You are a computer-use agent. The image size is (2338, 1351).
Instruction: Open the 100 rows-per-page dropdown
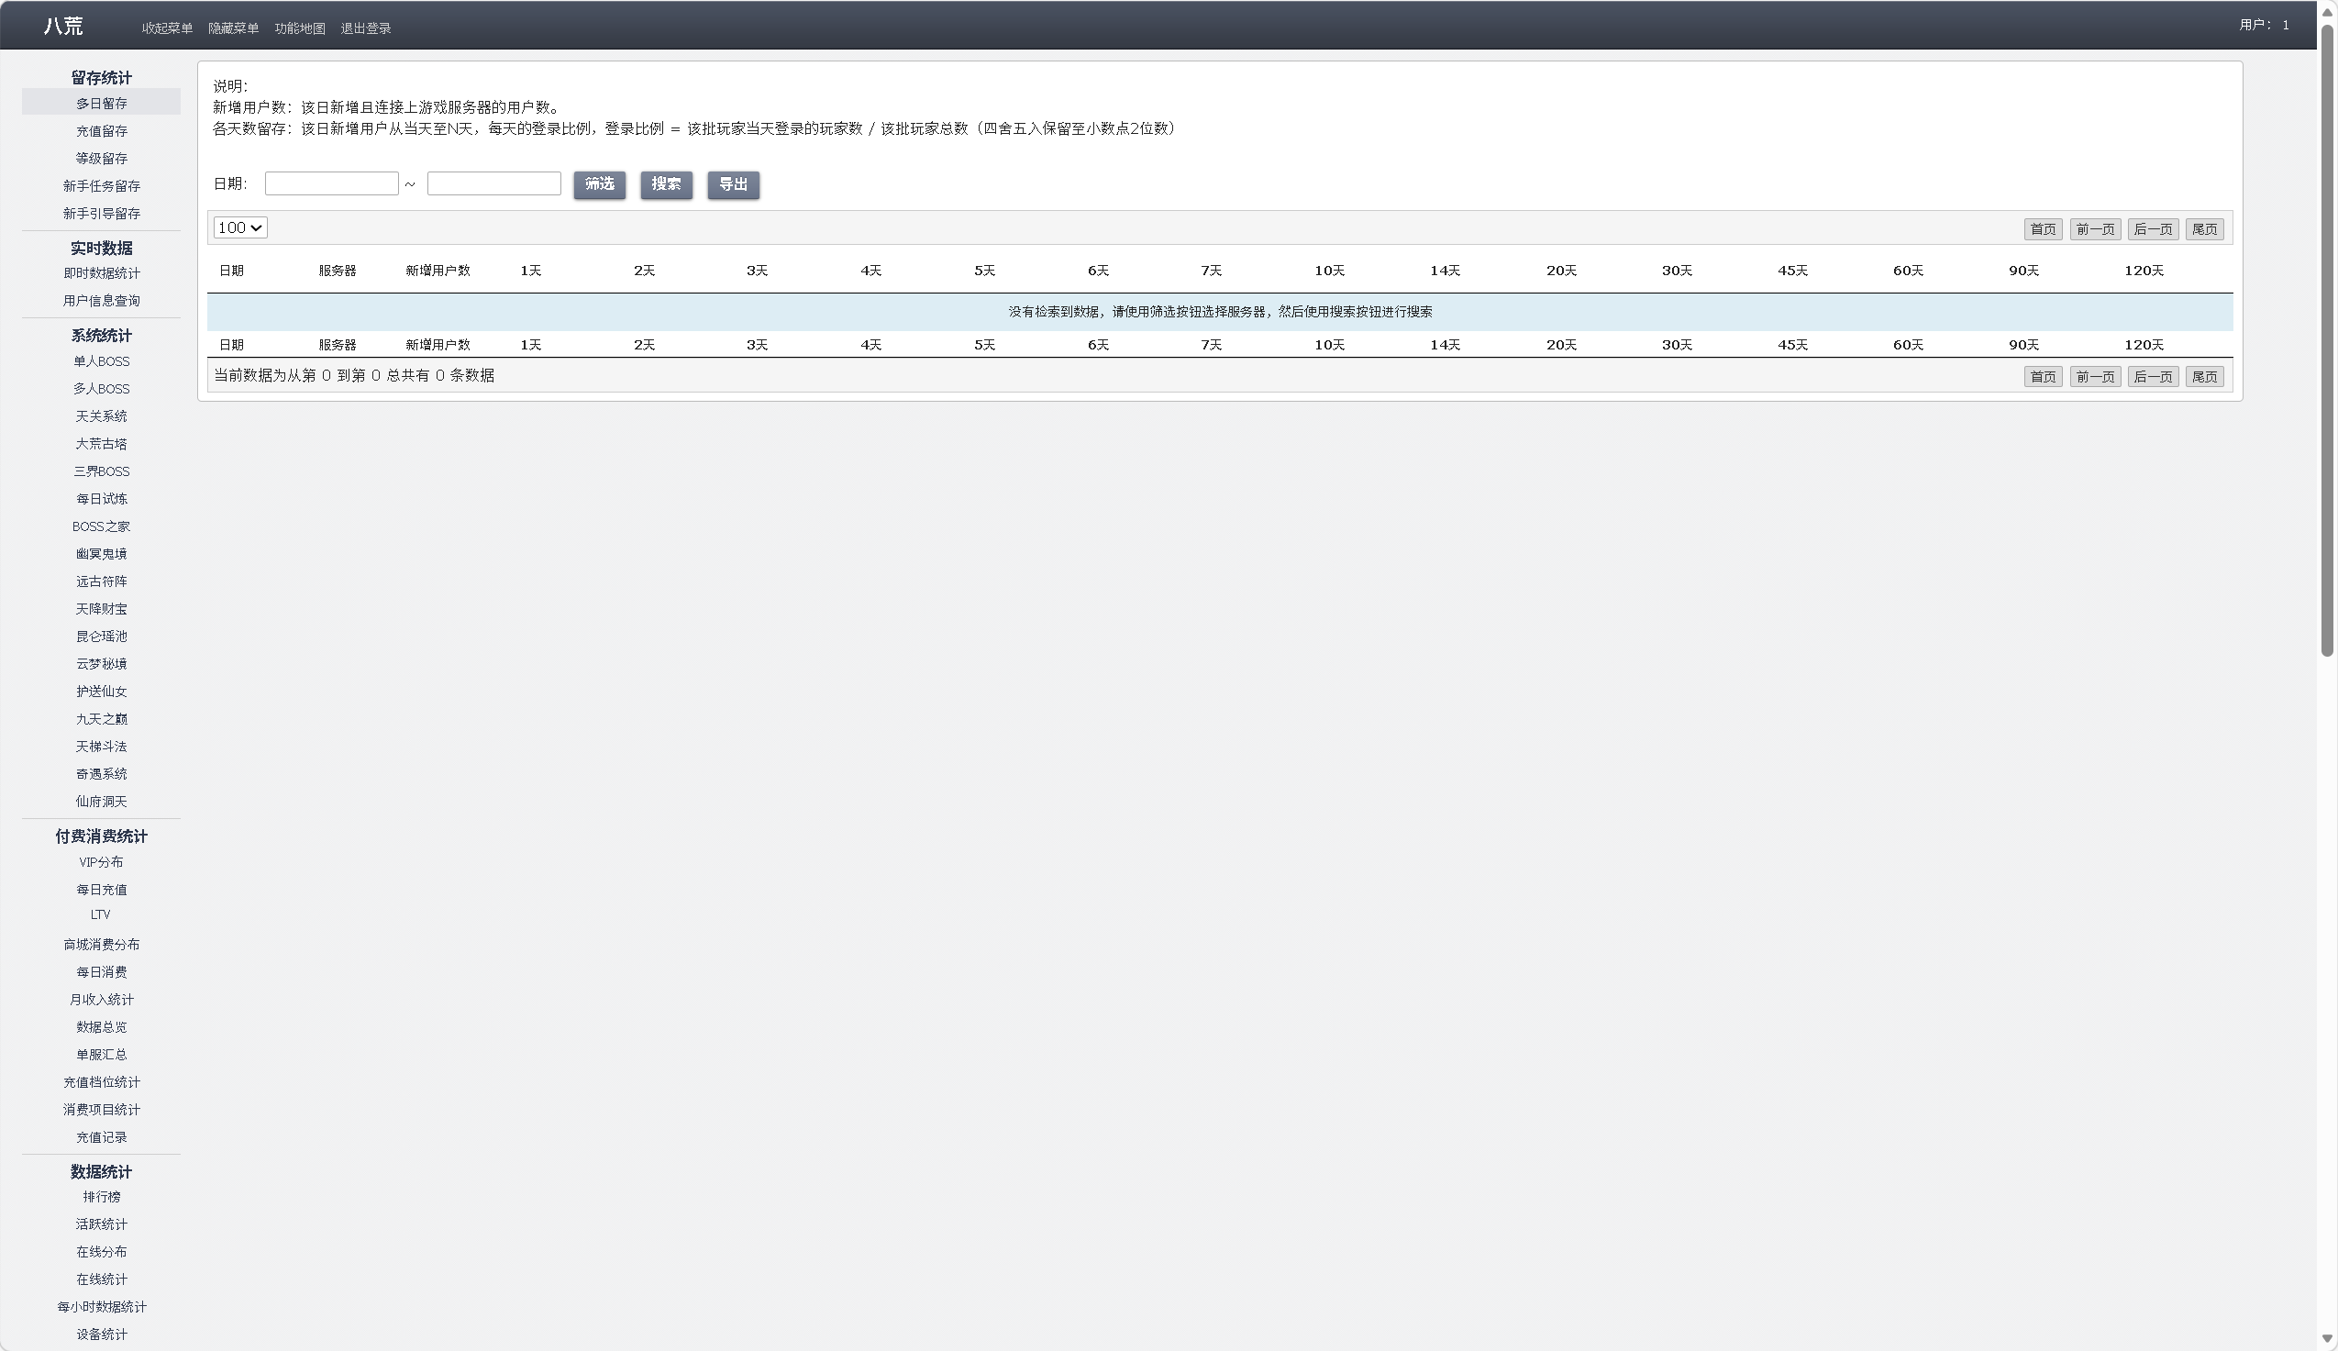240,227
